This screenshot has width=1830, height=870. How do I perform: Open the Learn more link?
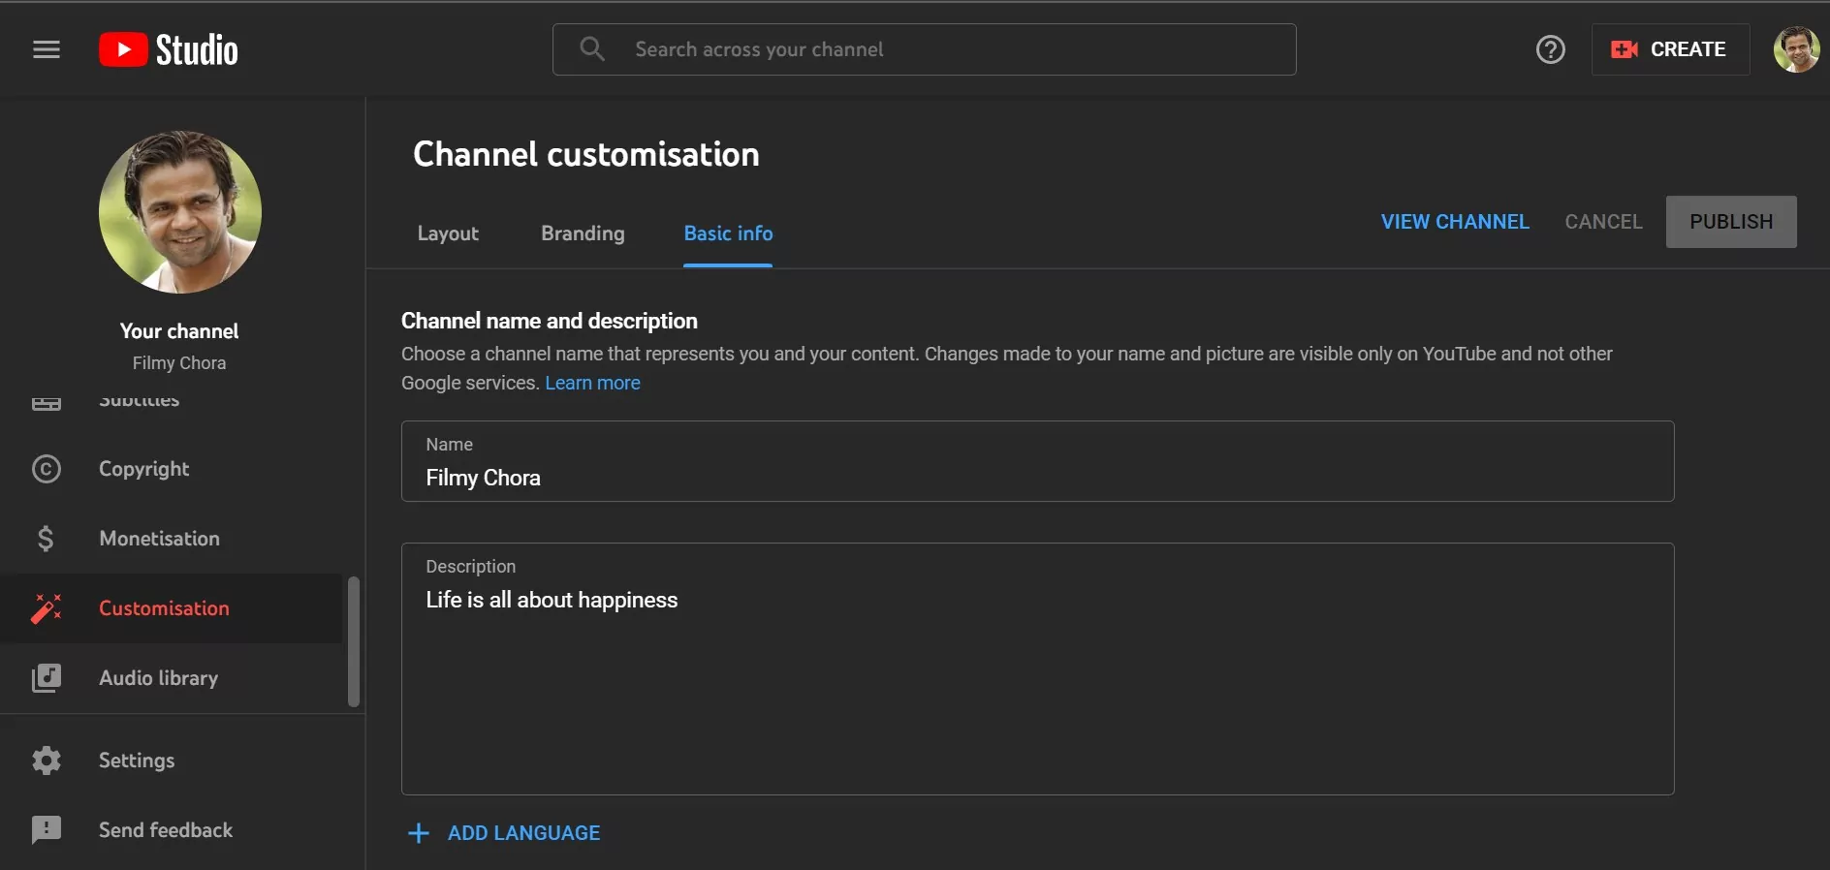[x=592, y=383]
